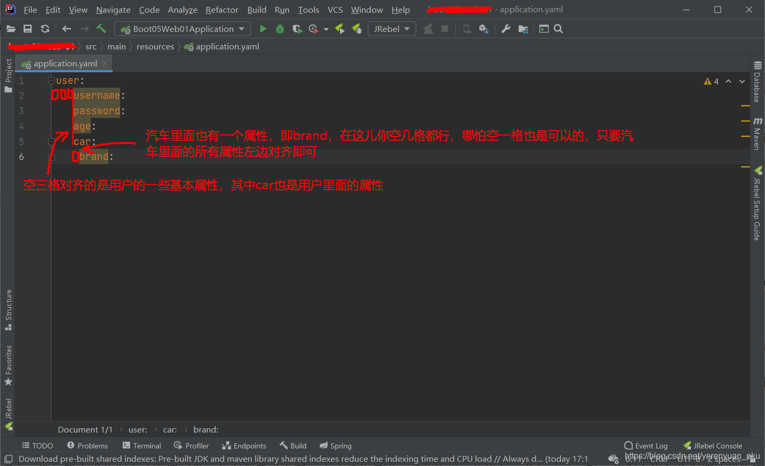Open the TODO tool window
765x466 pixels.
point(37,446)
